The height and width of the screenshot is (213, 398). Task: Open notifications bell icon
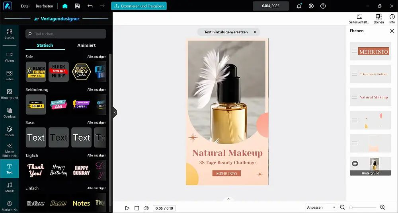(x=299, y=6)
